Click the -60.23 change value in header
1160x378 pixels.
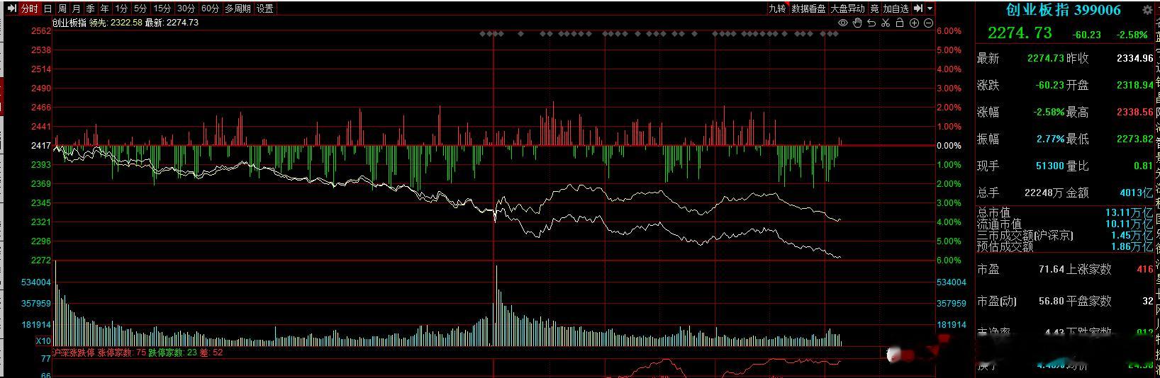[x=1086, y=35]
